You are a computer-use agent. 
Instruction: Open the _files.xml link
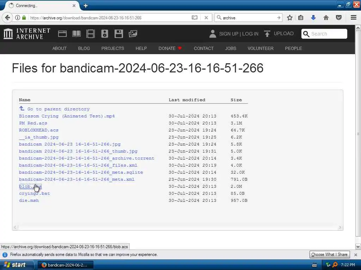tap(78, 165)
